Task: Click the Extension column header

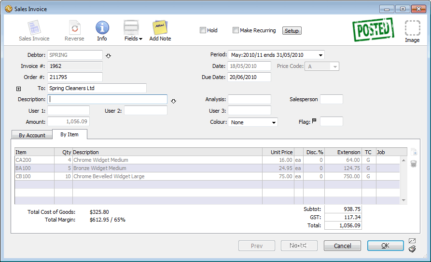Action: point(343,152)
